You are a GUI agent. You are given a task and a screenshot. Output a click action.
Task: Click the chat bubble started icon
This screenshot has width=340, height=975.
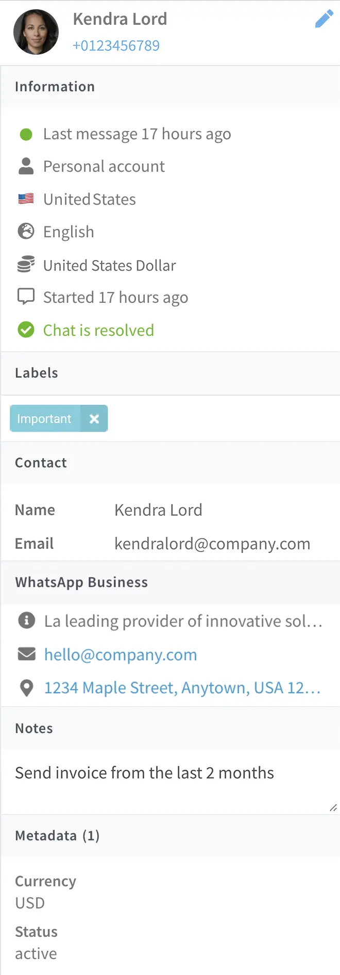pyautogui.click(x=26, y=297)
